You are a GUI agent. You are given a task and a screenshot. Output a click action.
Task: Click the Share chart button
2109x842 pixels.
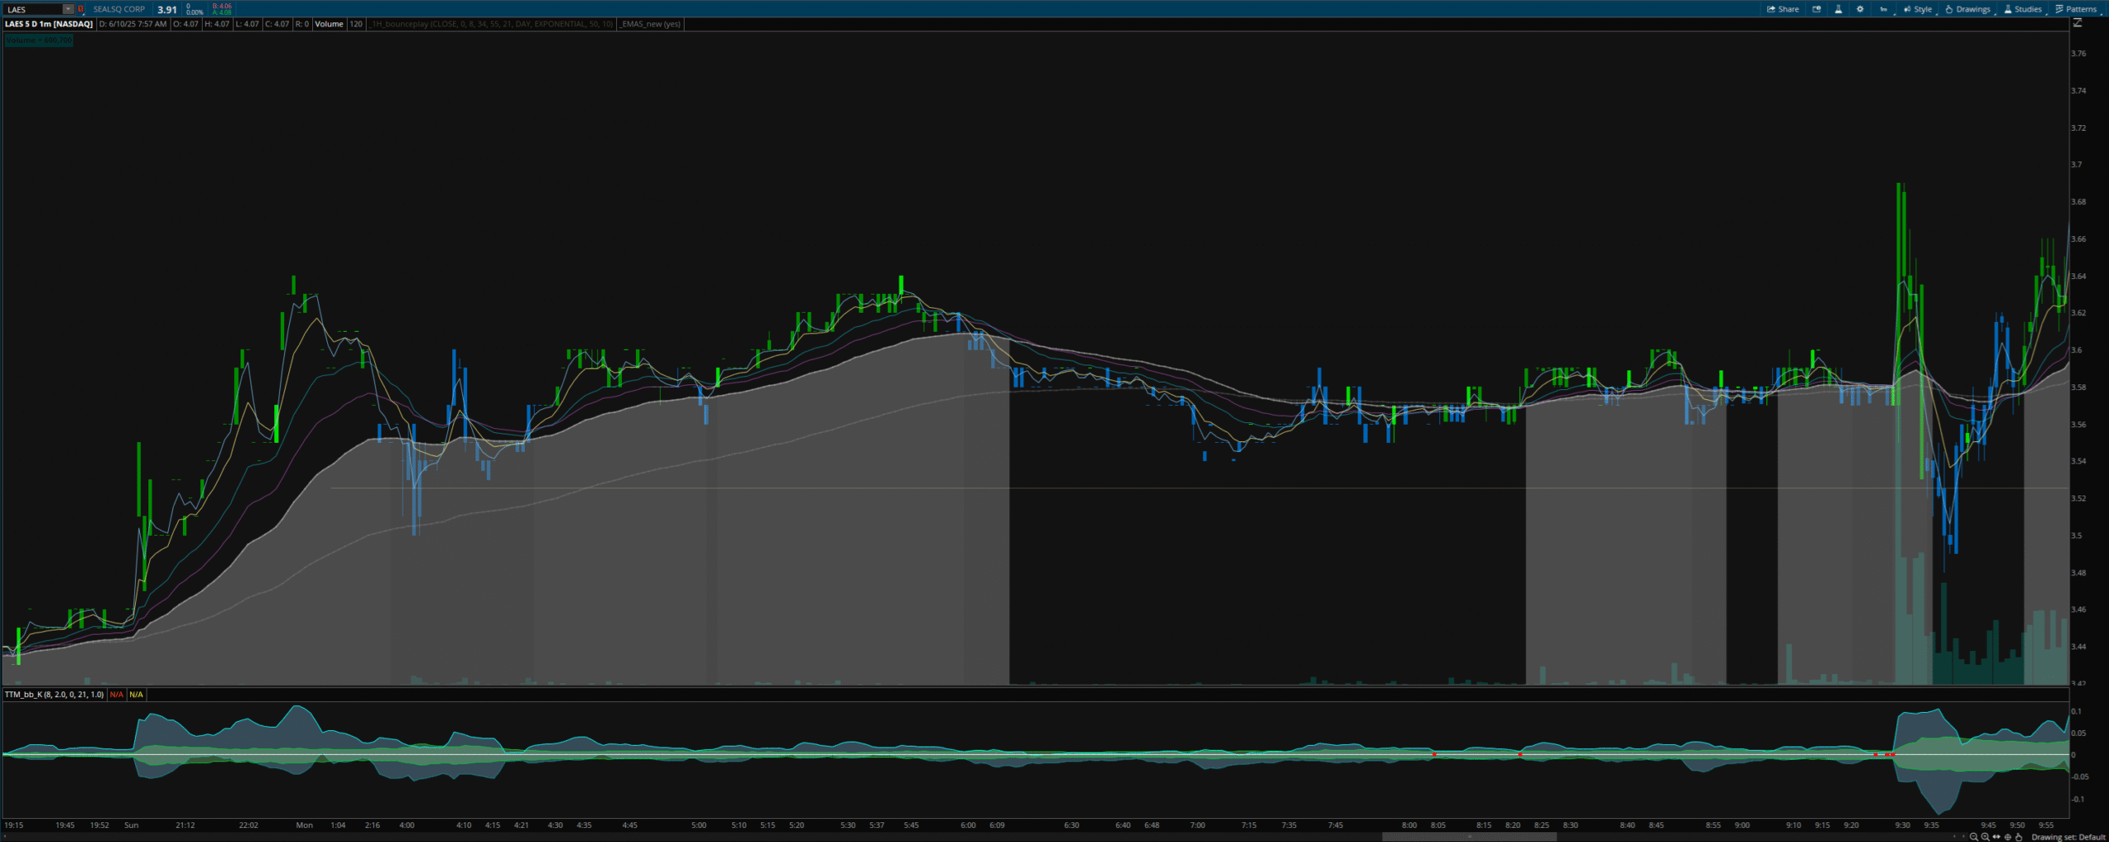tap(1783, 9)
